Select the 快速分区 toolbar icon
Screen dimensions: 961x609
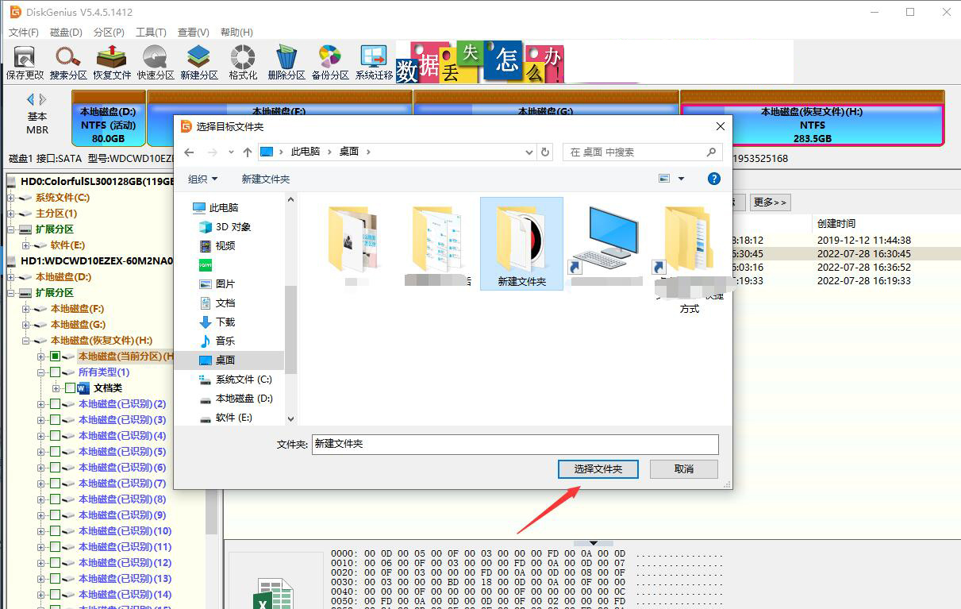pyautogui.click(x=156, y=62)
